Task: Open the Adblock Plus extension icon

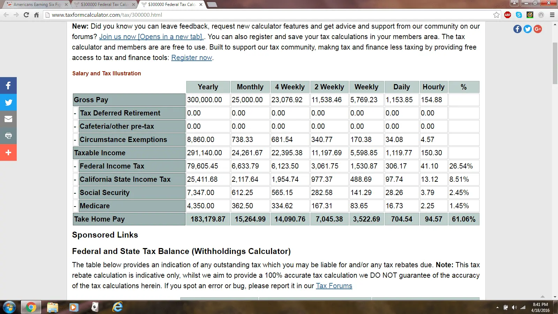Action: pos(508,15)
